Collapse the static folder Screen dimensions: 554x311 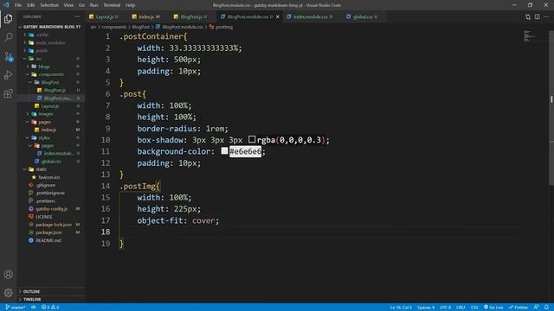pyautogui.click(x=41, y=169)
